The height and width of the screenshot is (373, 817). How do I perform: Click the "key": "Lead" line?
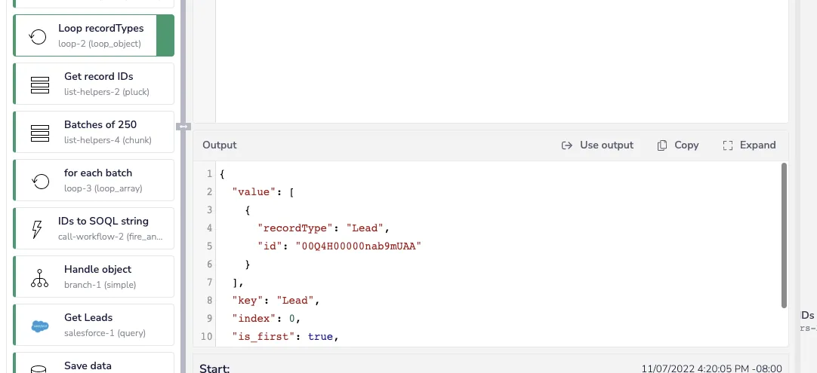[x=276, y=300]
